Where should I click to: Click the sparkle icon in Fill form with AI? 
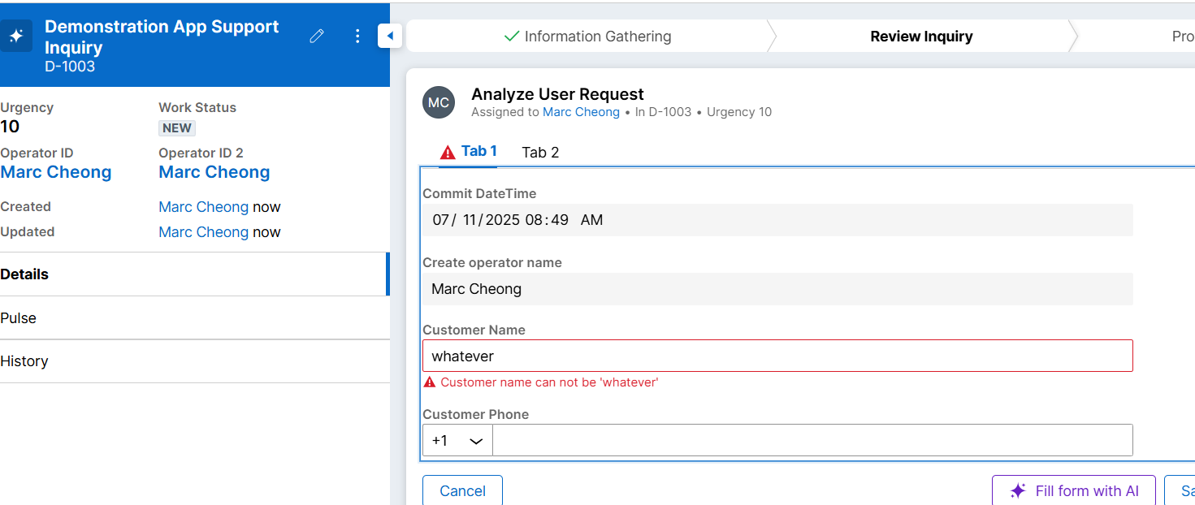click(1018, 490)
